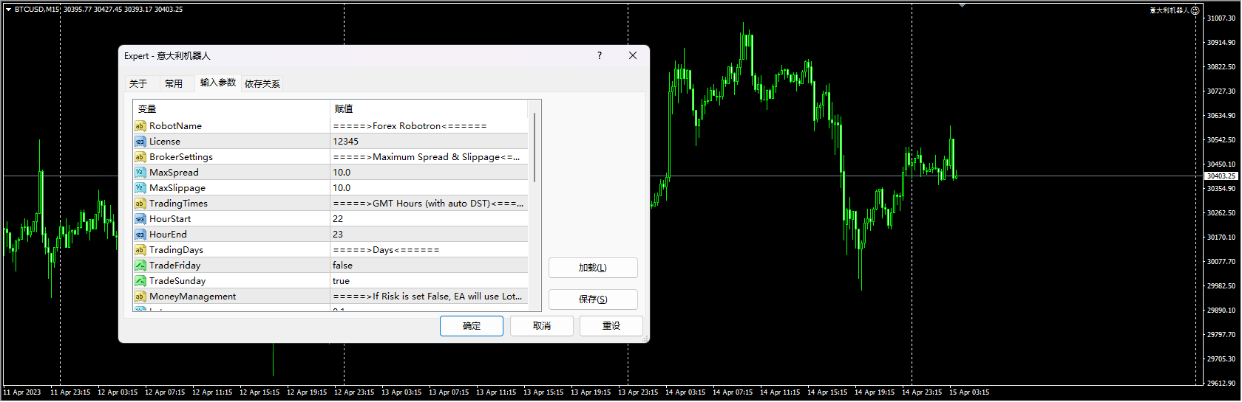Viewport: 1242px width, 402px height.
Task: Click the grey chart shift triangle marker
Action: (x=962, y=5)
